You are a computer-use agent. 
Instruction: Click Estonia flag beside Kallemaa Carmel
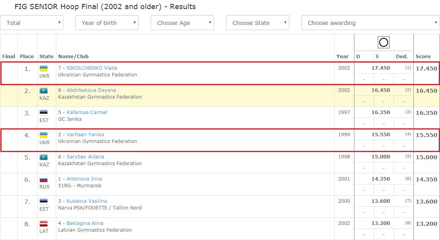point(44,113)
